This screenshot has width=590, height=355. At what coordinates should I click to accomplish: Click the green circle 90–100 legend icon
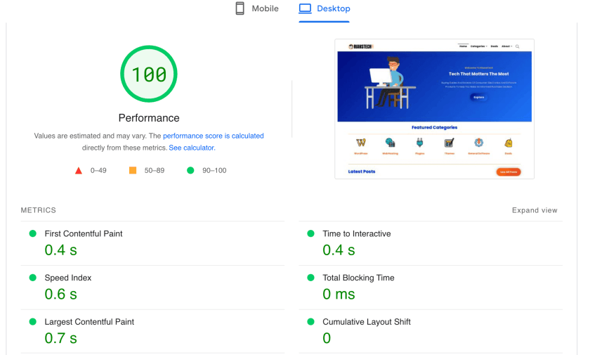(190, 170)
